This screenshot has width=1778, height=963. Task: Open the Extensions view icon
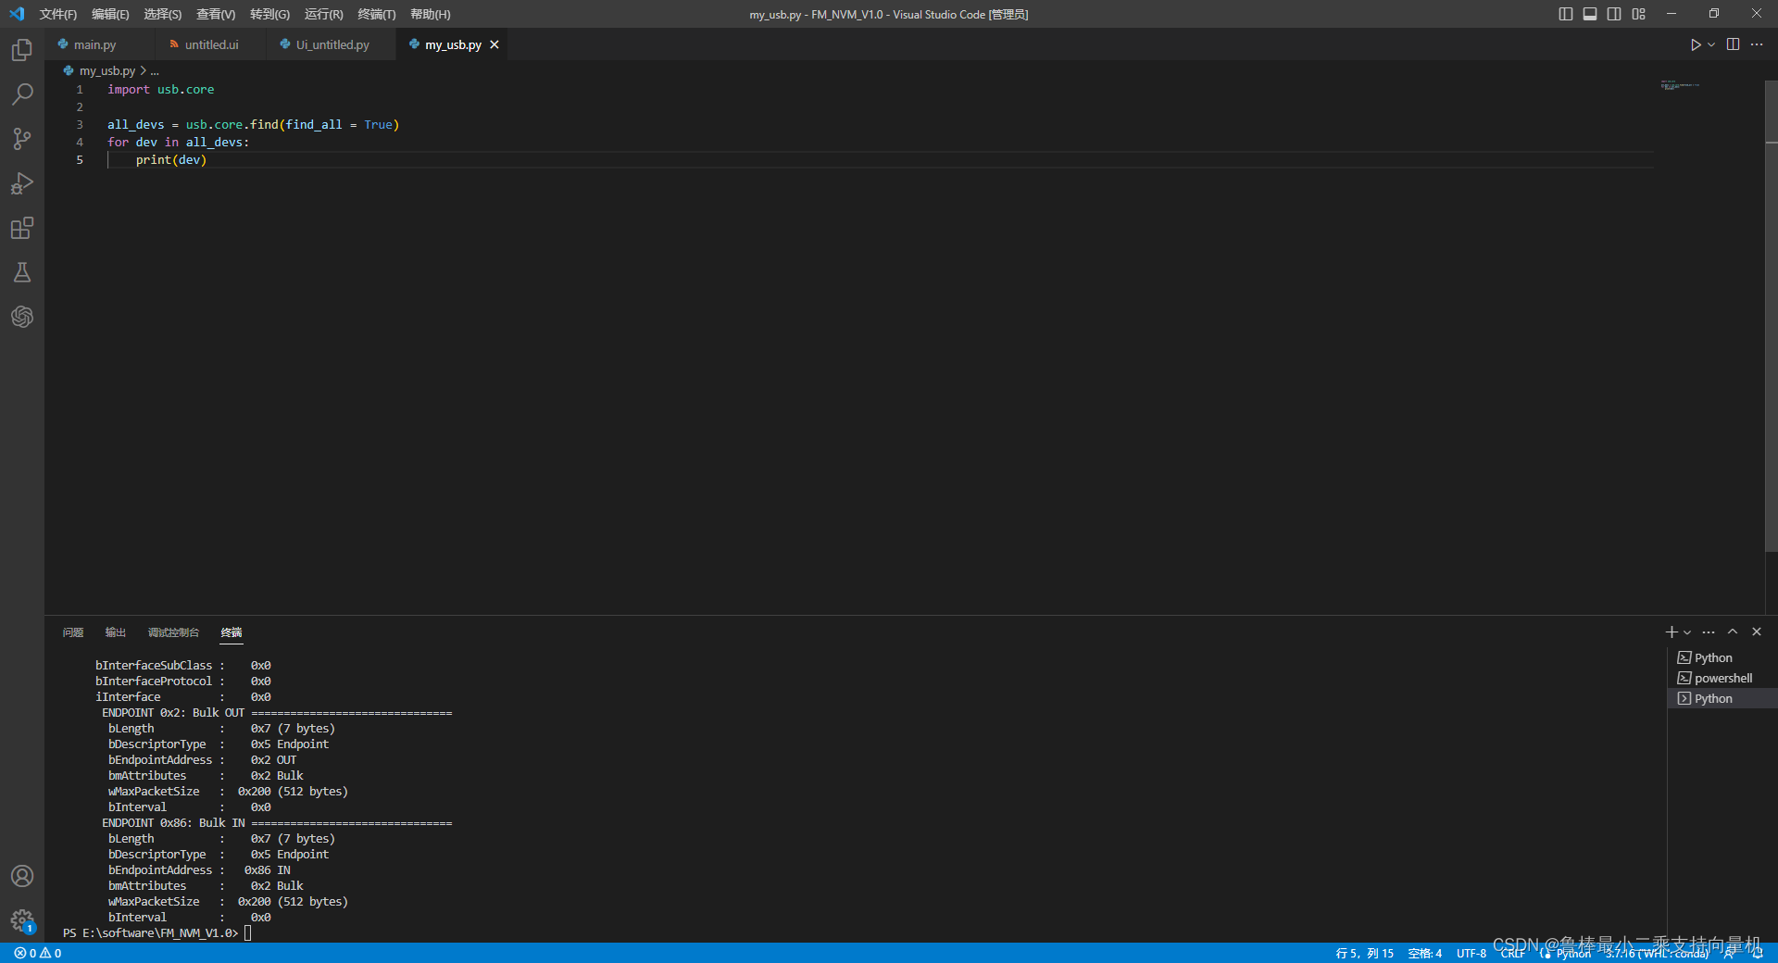pyautogui.click(x=22, y=228)
